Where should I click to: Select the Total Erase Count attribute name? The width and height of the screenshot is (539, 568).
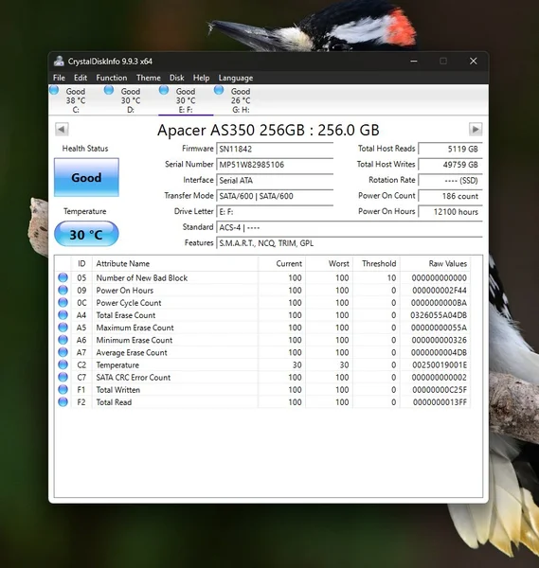pos(126,315)
